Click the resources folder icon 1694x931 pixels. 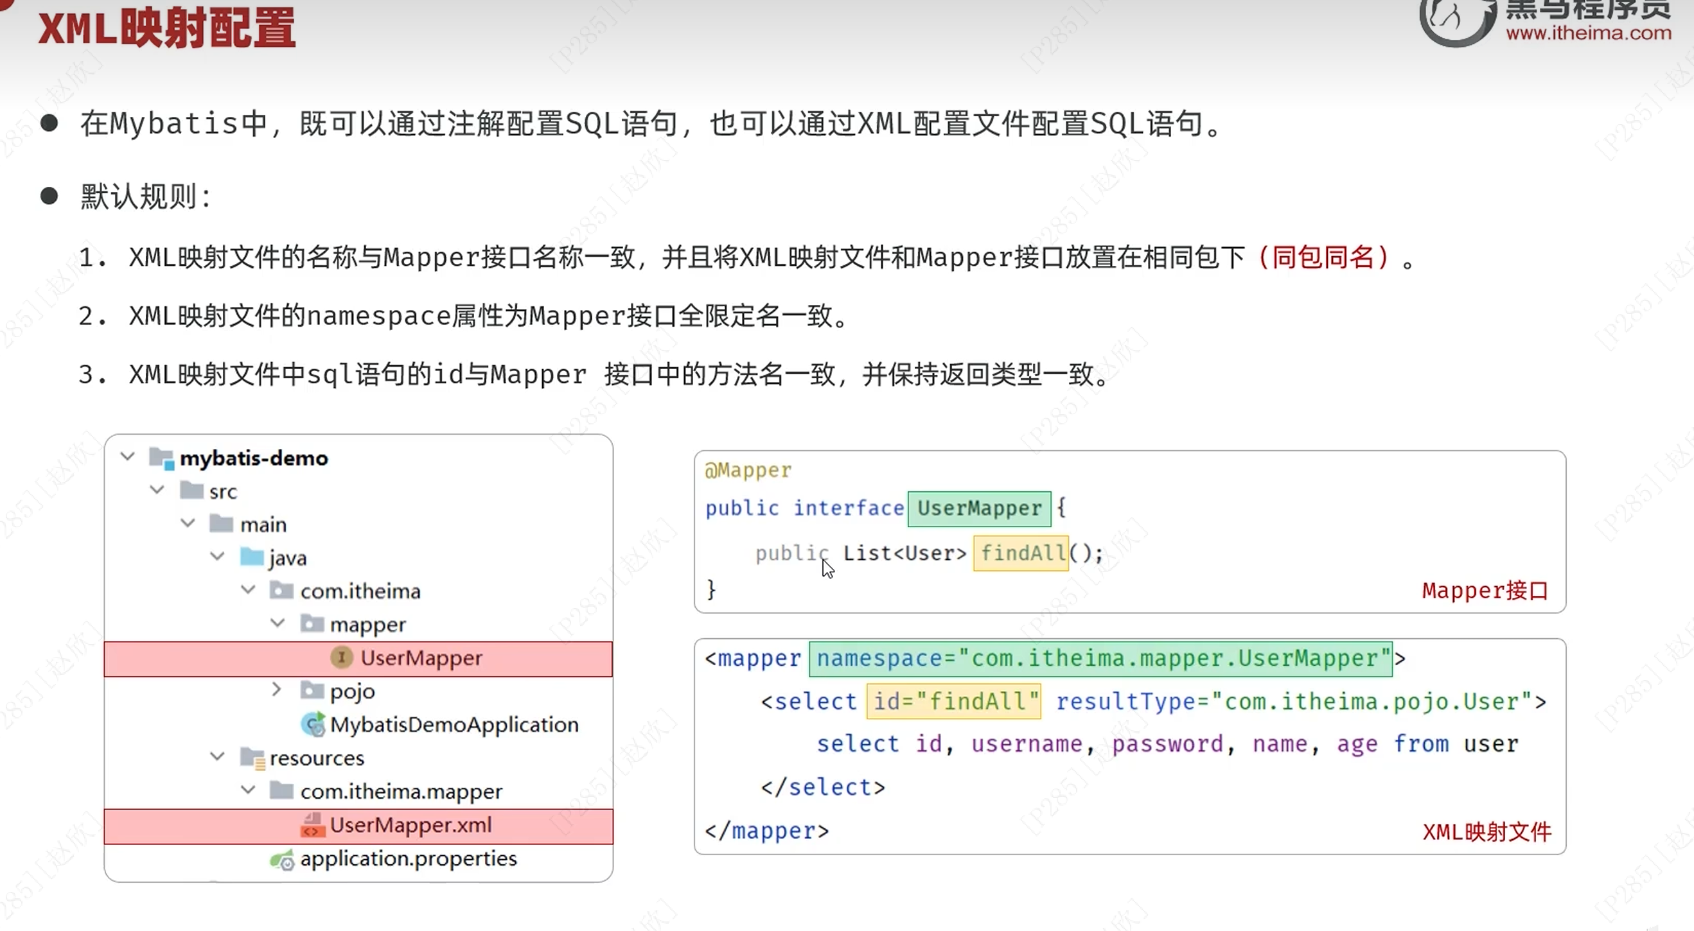click(252, 758)
